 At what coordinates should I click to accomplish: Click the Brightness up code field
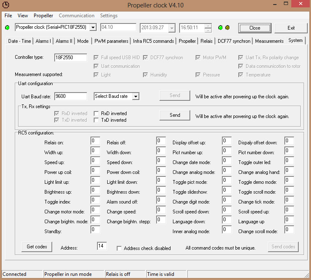tap(95, 190)
